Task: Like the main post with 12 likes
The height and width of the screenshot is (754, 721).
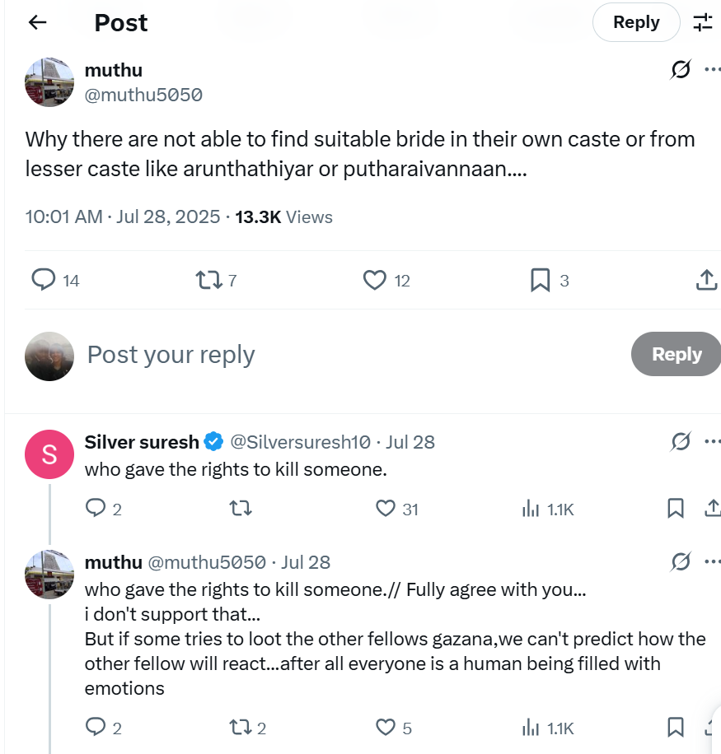Action: click(375, 281)
